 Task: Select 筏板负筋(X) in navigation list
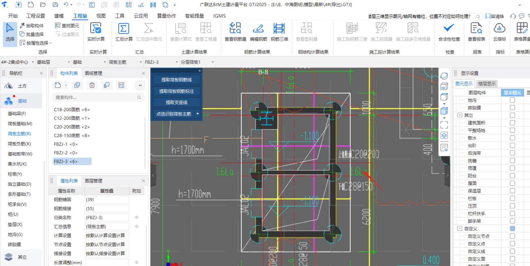click(19, 144)
